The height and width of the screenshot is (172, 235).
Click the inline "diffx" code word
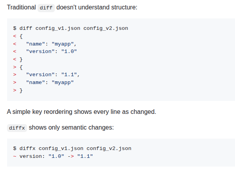tap(16, 128)
